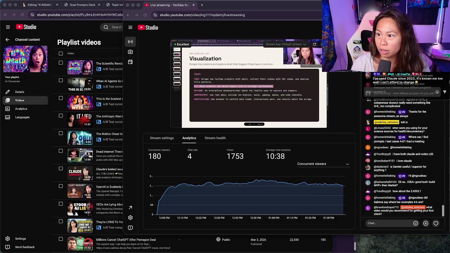This screenshot has height=253, width=450.
Task: Open Millions Cancel ChatGPT After Pentagon Deal video
Action: (126, 240)
